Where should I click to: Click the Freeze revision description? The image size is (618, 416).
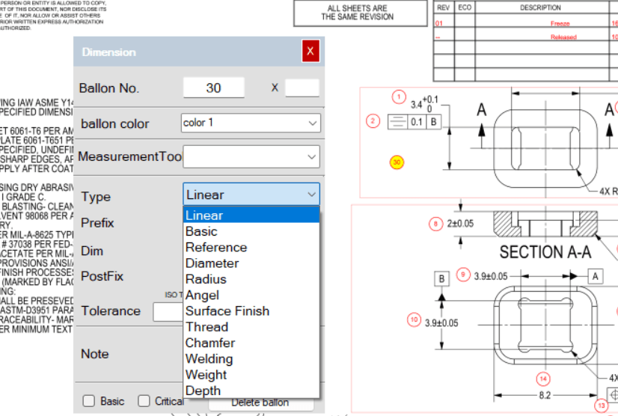[560, 24]
